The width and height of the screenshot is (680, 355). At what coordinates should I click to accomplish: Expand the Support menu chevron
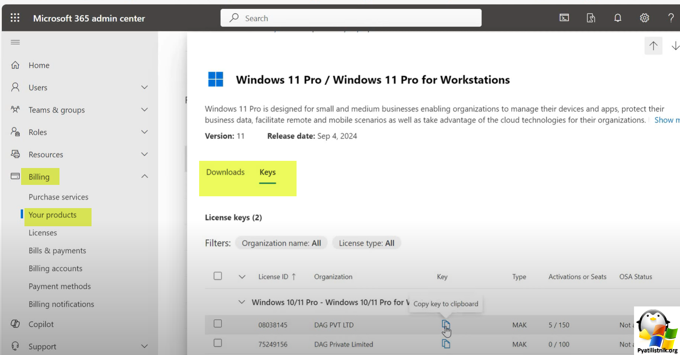click(144, 347)
